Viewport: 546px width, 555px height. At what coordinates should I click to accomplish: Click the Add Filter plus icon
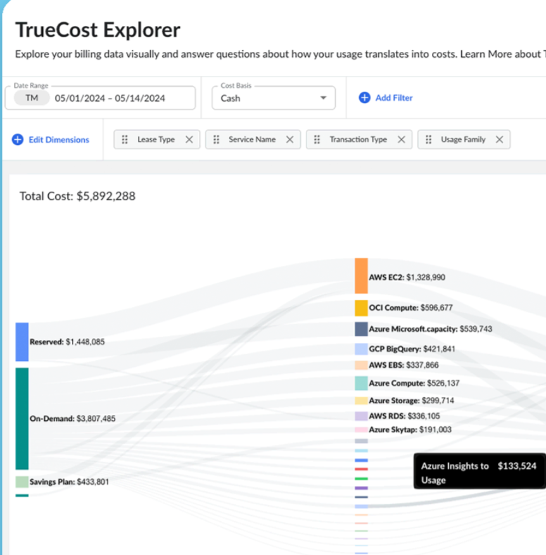click(x=364, y=97)
